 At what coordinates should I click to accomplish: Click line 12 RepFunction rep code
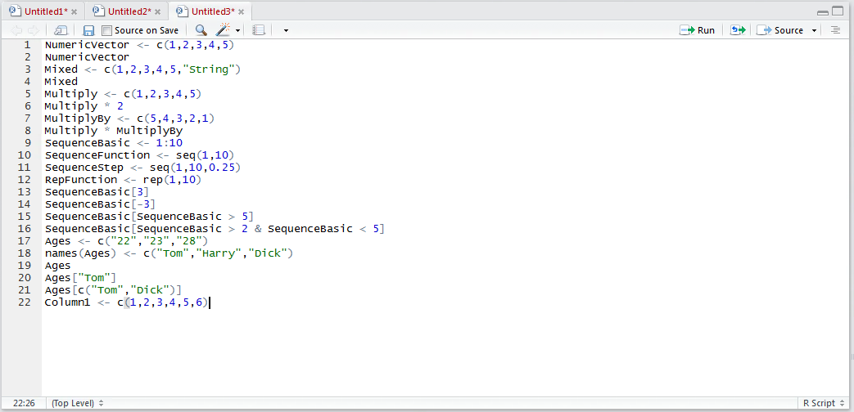[123, 180]
